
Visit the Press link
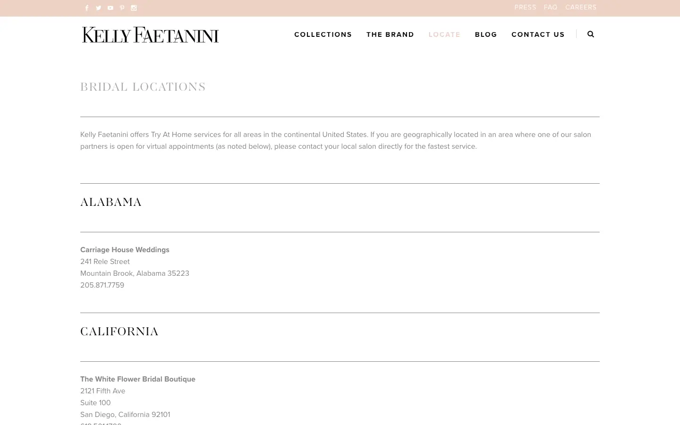(x=525, y=8)
